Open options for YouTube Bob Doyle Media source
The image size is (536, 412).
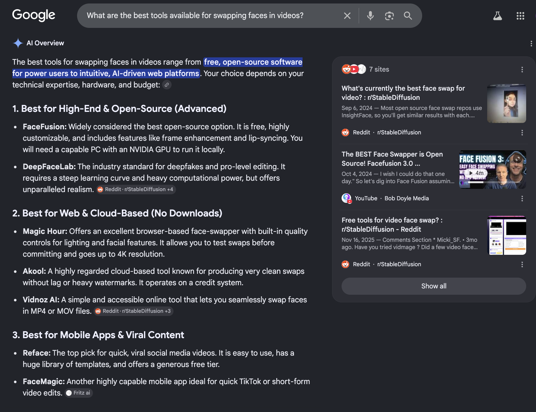522,198
